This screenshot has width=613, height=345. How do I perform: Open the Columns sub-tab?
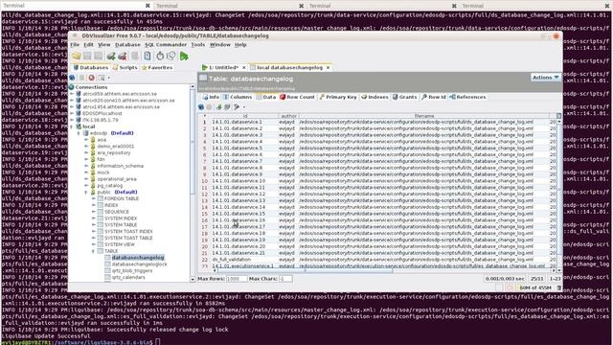[238, 97]
